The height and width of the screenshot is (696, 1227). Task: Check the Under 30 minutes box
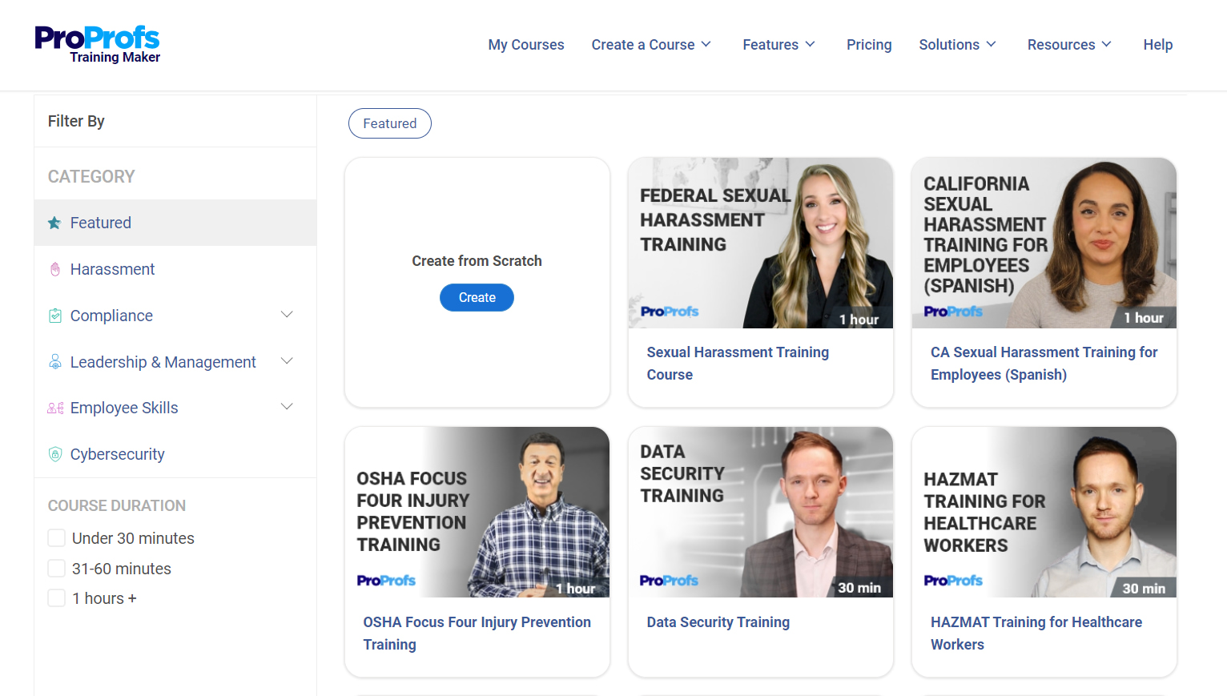tap(57, 538)
